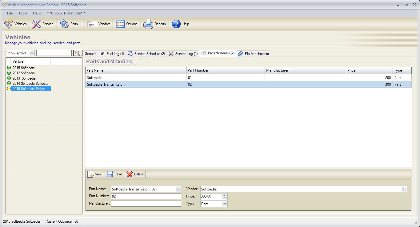
Task: Click the price 300 cell
Action: [x=370, y=84]
